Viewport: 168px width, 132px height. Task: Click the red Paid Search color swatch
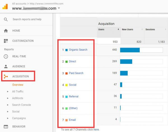(66, 73)
